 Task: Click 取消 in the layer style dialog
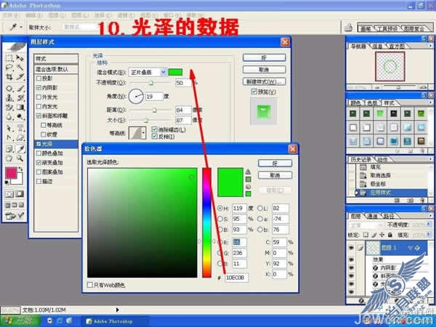coord(265,70)
